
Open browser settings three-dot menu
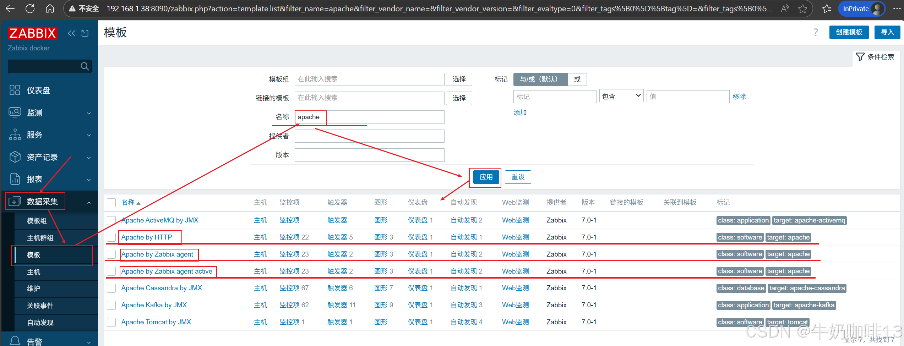[897, 9]
